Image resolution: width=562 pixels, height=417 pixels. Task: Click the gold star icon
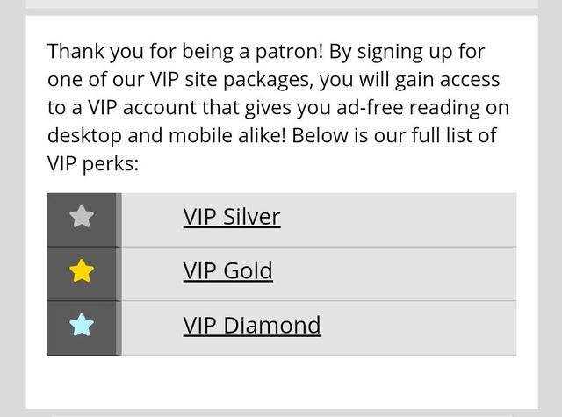point(82,270)
